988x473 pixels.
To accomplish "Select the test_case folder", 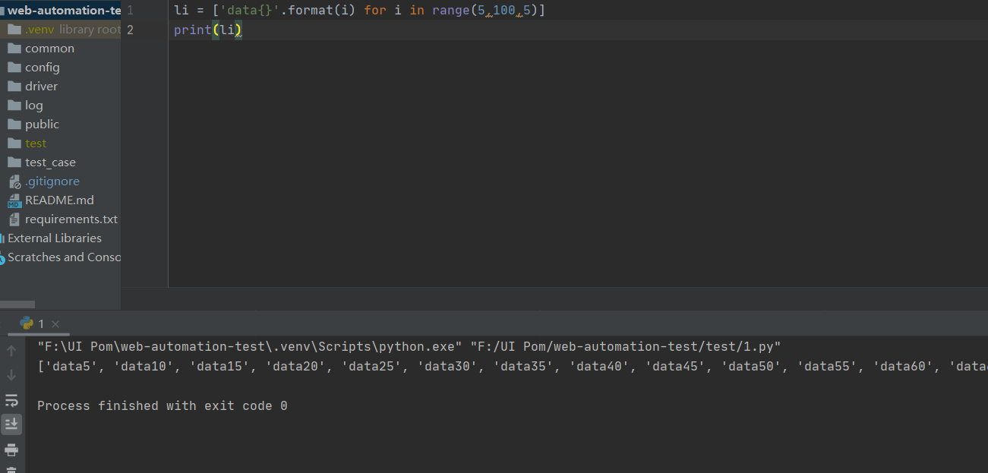I will (50, 162).
